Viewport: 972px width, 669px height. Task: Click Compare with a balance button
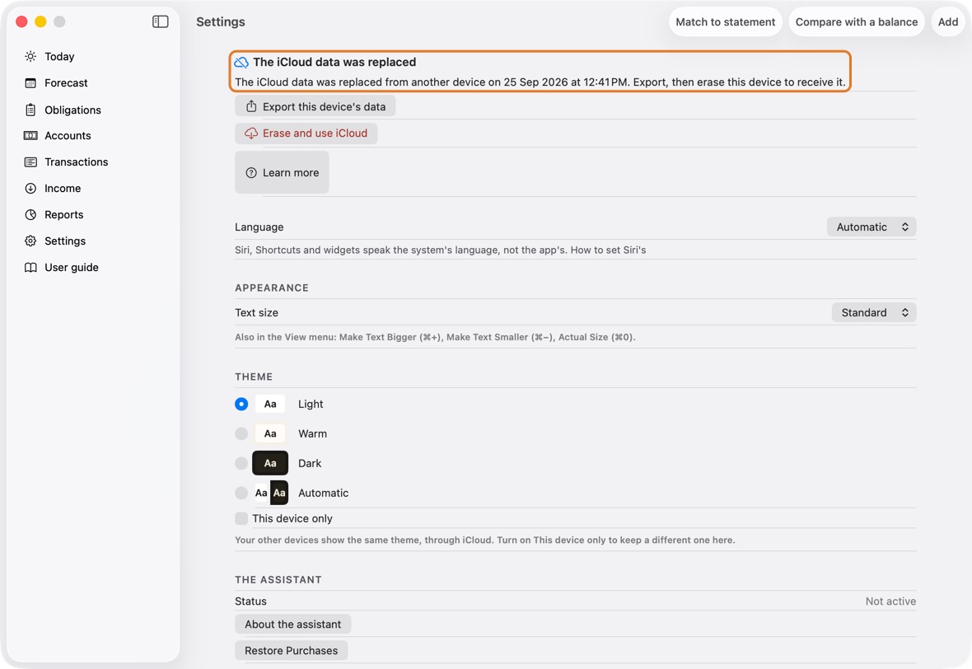[856, 21]
